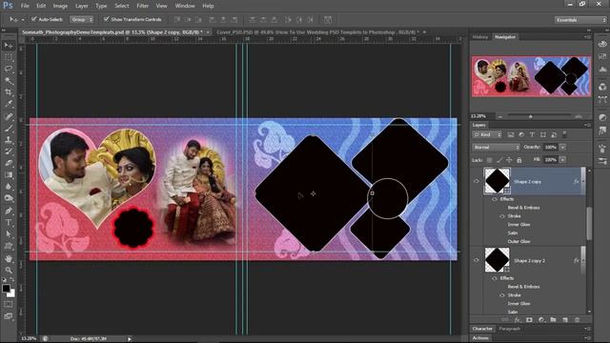Toggle Effects visibility on Shape 2 copy
610x343 pixels.
(x=495, y=199)
